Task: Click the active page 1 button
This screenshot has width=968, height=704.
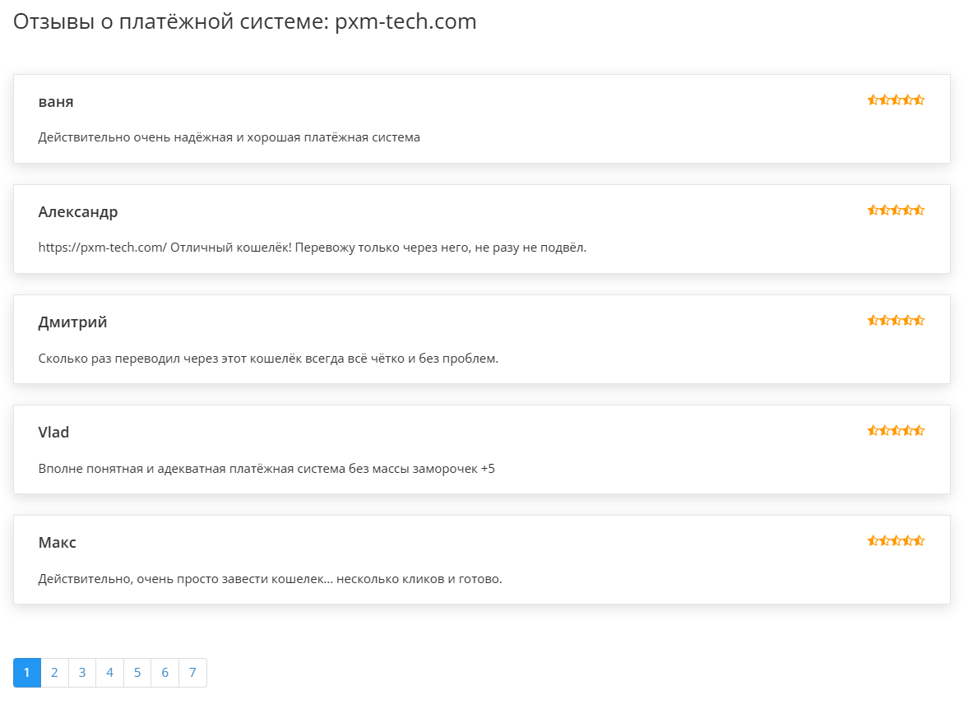Action: pos(27,673)
